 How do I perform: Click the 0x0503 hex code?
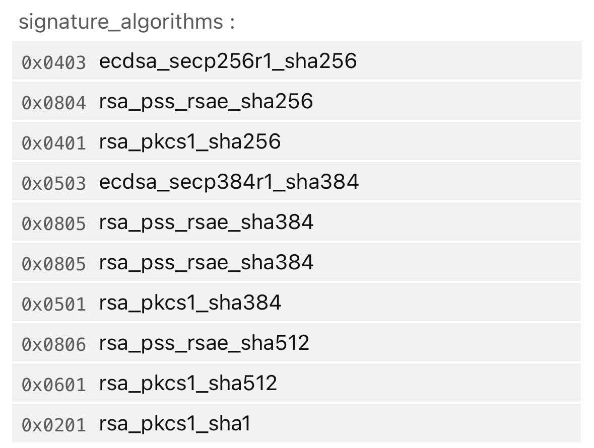(x=54, y=183)
